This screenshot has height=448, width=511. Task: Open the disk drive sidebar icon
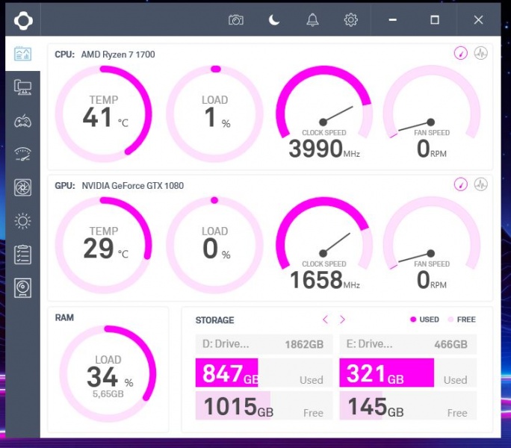pos(22,288)
